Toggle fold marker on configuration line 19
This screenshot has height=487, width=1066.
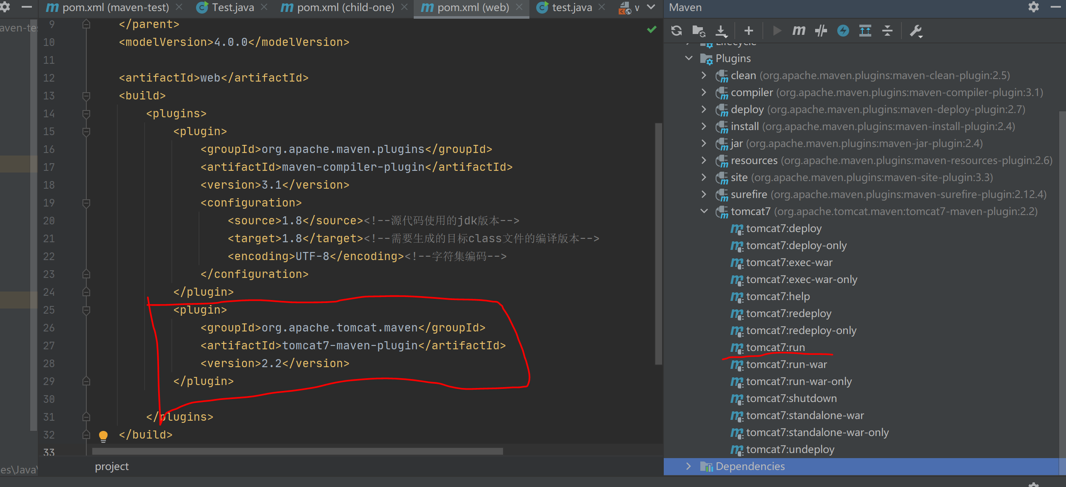point(86,203)
